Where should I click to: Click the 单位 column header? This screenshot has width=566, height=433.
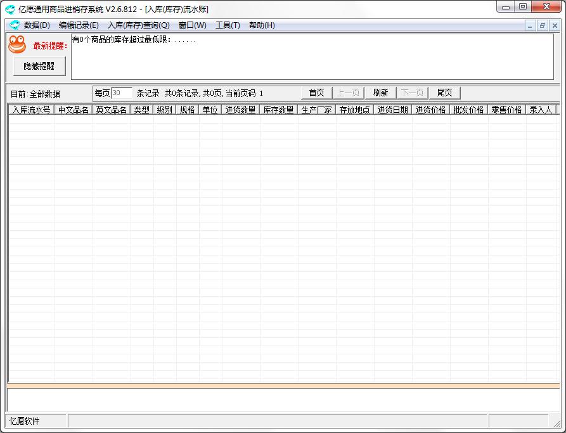click(210, 110)
